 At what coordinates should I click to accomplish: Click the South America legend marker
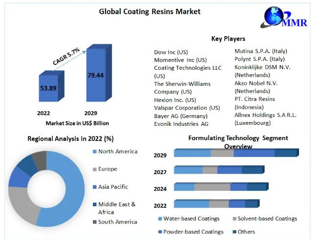click(x=94, y=222)
